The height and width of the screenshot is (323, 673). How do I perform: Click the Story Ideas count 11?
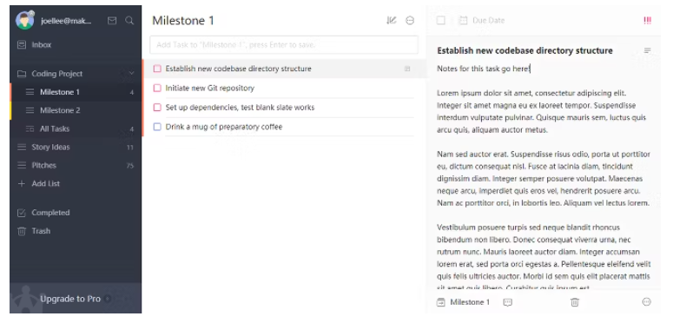(x=130, y=148)
